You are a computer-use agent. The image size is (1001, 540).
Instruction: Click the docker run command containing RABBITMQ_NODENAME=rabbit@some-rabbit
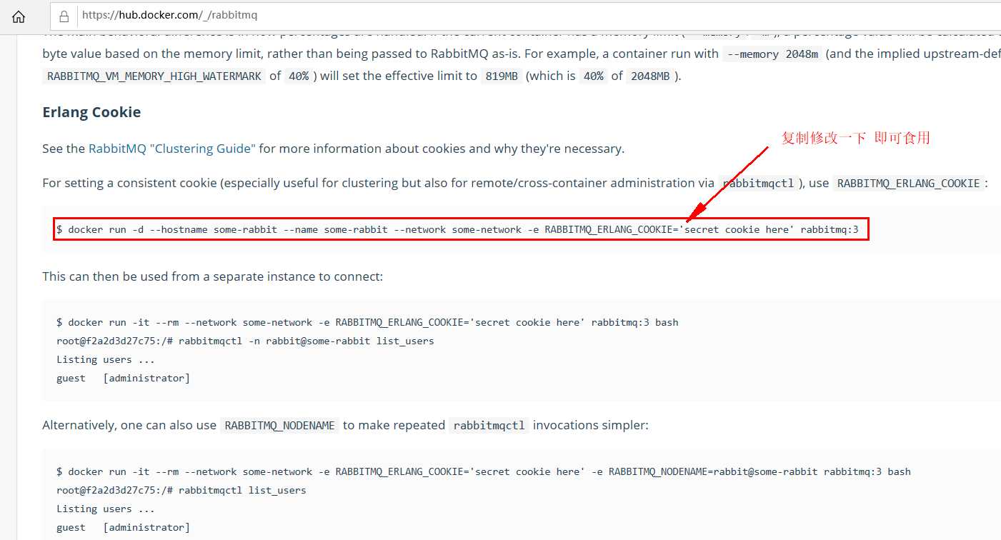[484, 471]
